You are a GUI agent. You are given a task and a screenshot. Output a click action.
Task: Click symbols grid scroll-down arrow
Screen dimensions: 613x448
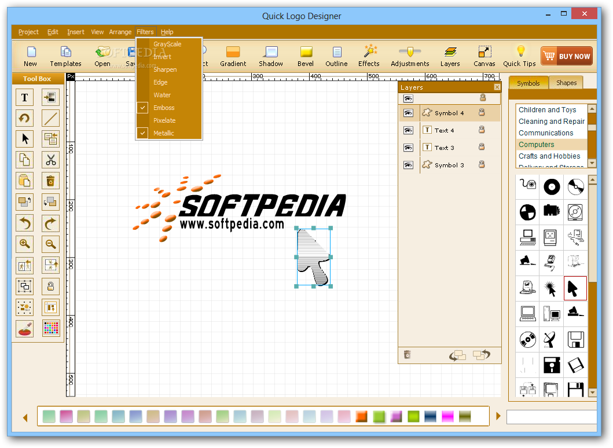pyautogui.click(x=592, y=392)
